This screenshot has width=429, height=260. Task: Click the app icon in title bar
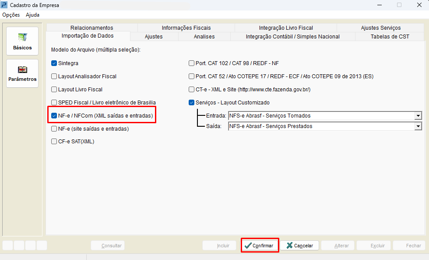pyautogui.click(x=4, y=5)
